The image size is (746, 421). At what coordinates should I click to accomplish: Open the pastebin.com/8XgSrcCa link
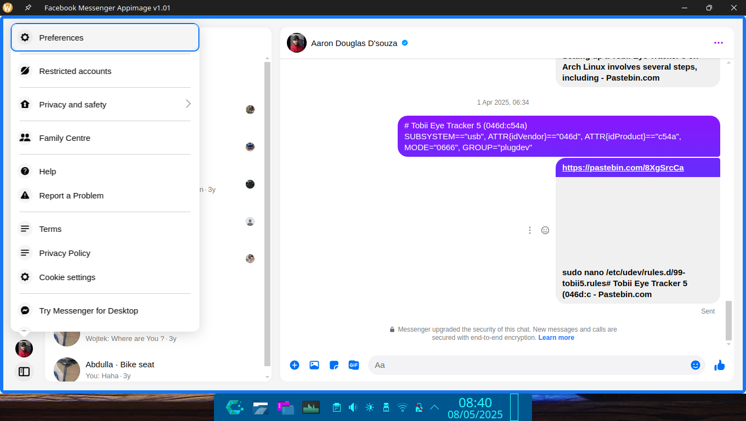pos(623,168)
